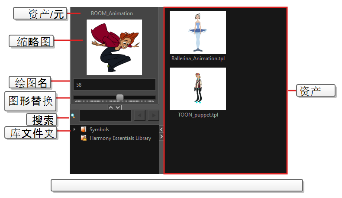Expand library list with right chevron
Image resolution: width=342 pixels, height=198 pixels.
click(x=161, y=137)
